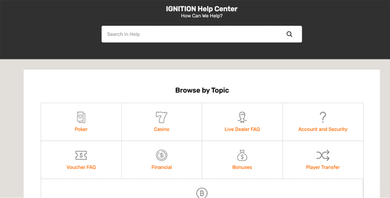Click the Voucher FAQ ticket icon
Viewport: 390px width, 198px height.
pos(81,155)
